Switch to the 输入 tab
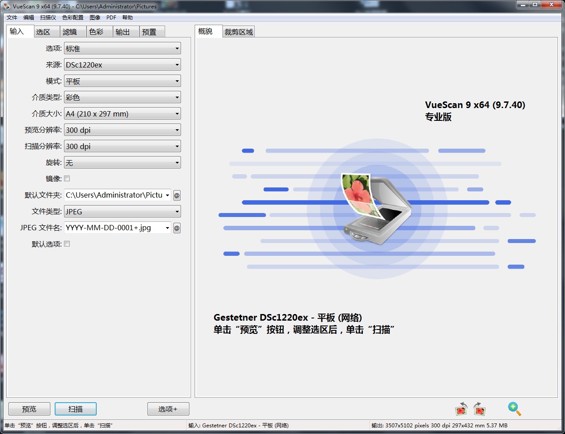 coord(20,31)
